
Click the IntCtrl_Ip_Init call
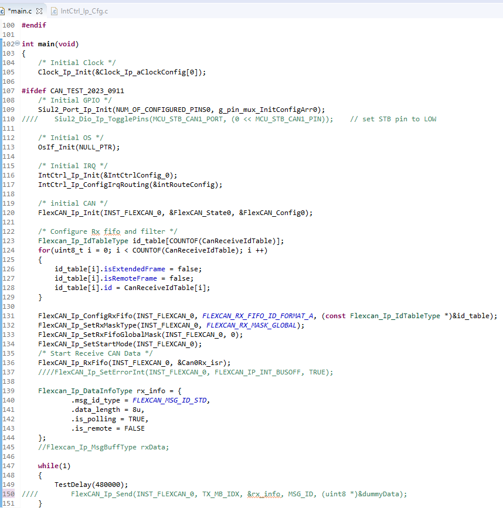click(108, 176)
